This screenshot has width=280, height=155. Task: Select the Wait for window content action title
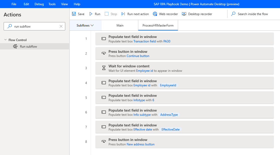coord(129,66)
